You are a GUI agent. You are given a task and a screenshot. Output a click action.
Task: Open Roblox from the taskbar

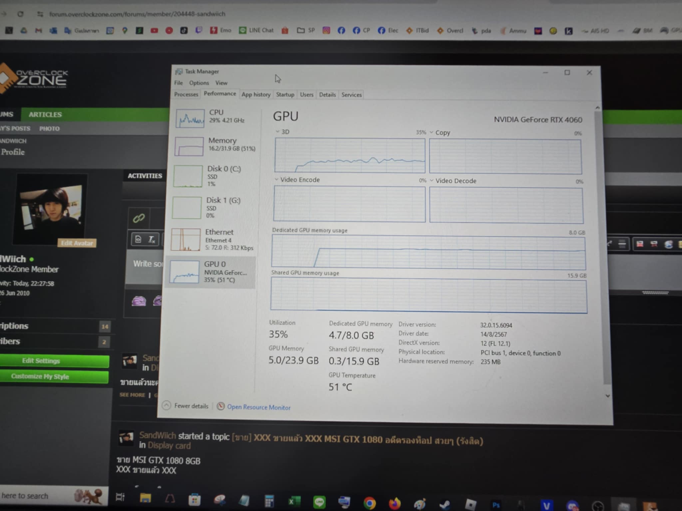click(x=470, y=505)
